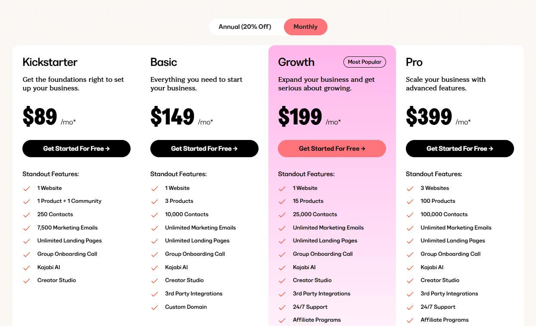Click Get Started For Free under Basic
Screen dimensions: 536x326
(204, 149)
